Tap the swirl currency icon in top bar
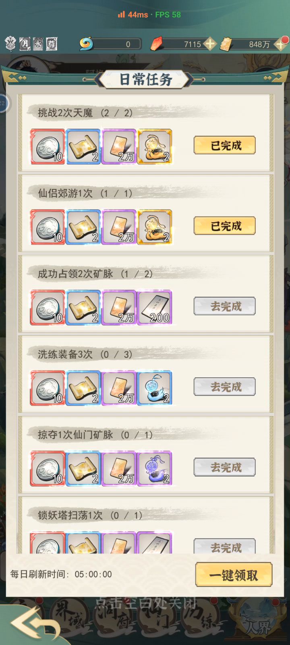This screenshot has height=645, width=290. (86, 44)
